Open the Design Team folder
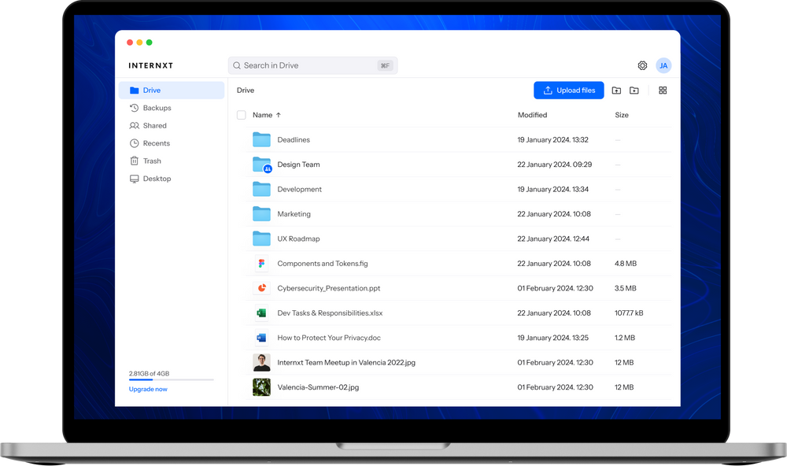This screenshot has height=466, width=787. pos(298,165)
